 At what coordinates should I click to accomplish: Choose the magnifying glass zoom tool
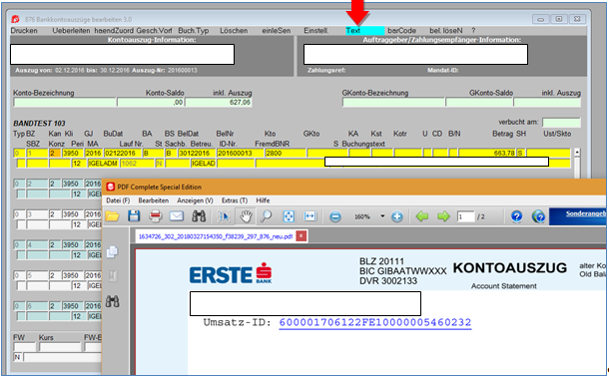coord(267,216)
